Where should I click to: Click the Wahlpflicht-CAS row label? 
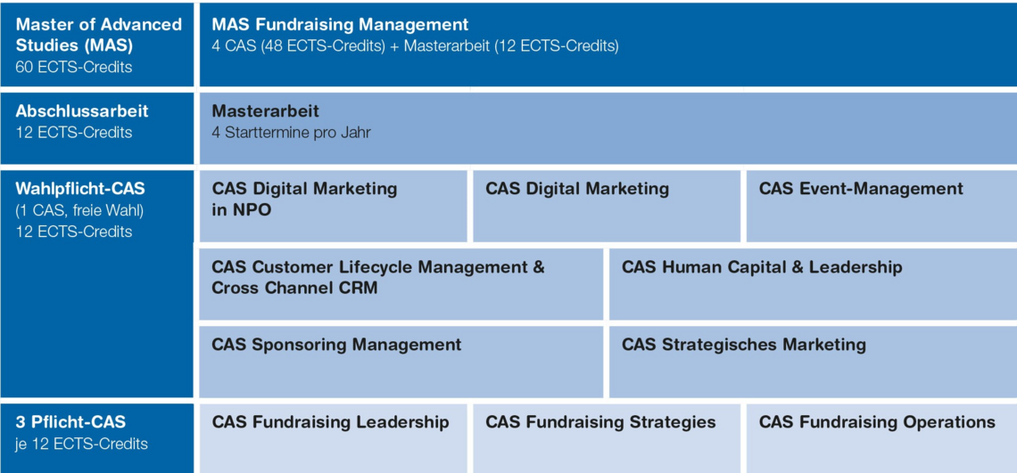coord(80,189)
